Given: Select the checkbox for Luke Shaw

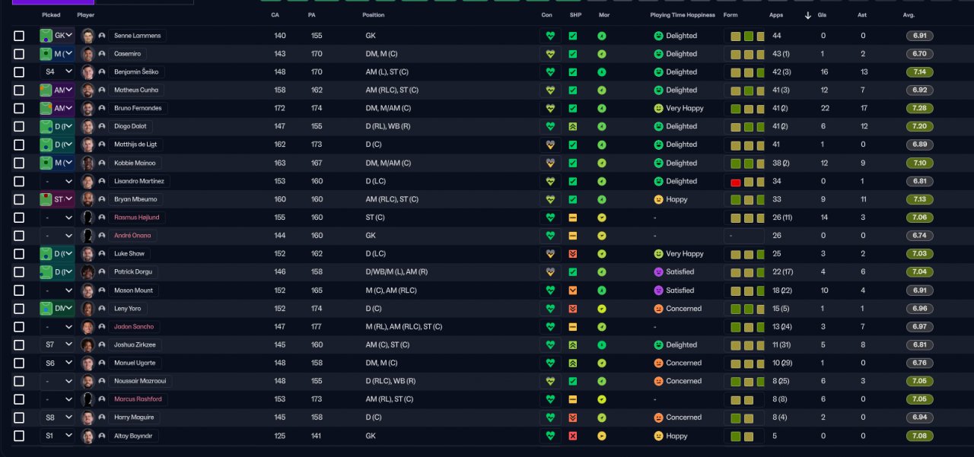Looking at the screenshot, I should click(19, 254).
